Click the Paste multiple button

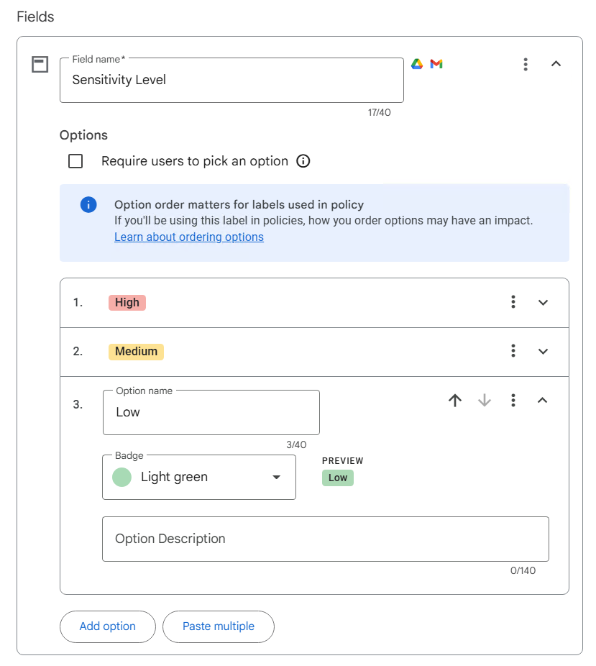coord(219,626)
